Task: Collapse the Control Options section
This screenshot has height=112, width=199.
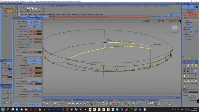Action: click(15, 86)
